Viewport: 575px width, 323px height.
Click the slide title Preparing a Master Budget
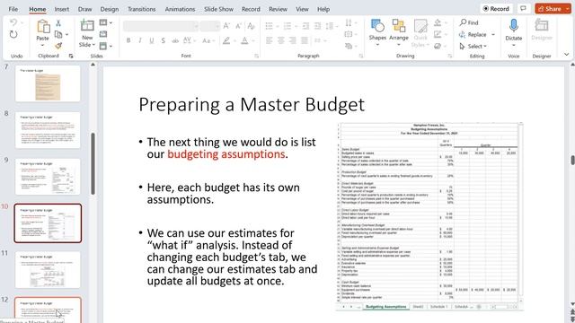point(252,104)
